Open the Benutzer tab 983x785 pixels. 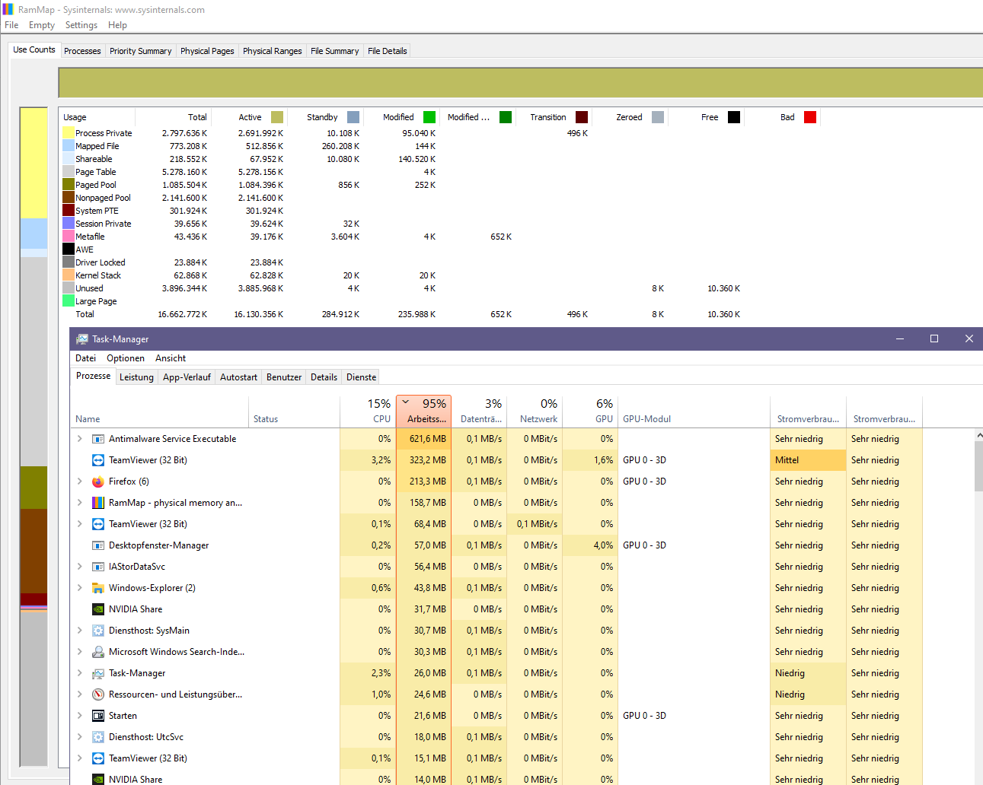(284, 377)
